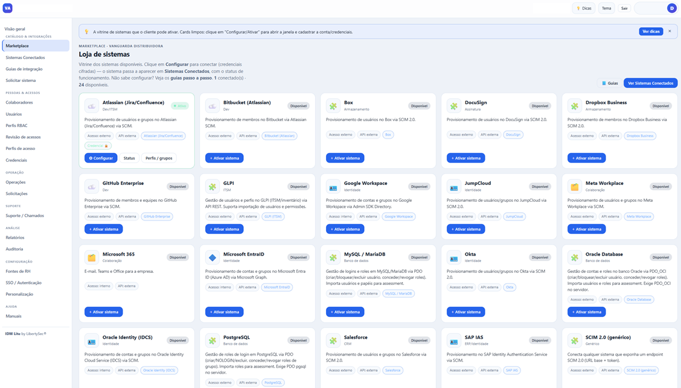Click the Credencial tag on Atlassian card
The height and width of the screenshot is (388, 681).
98,146
